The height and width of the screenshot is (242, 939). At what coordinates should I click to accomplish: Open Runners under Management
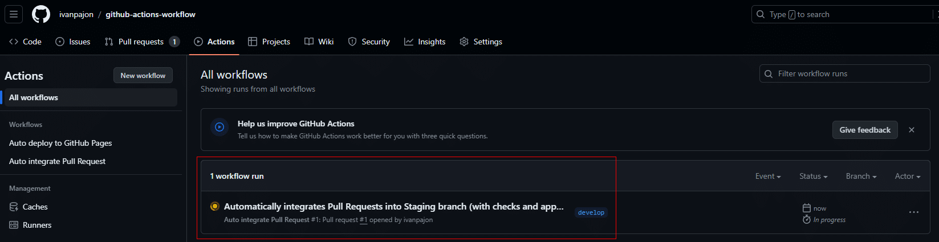tap(31, 225)
